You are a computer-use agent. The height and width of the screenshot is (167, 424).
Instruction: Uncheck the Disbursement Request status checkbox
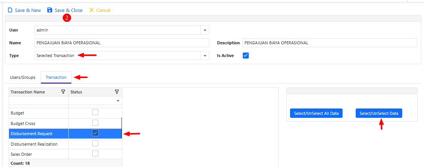click(x=95, y=133)
